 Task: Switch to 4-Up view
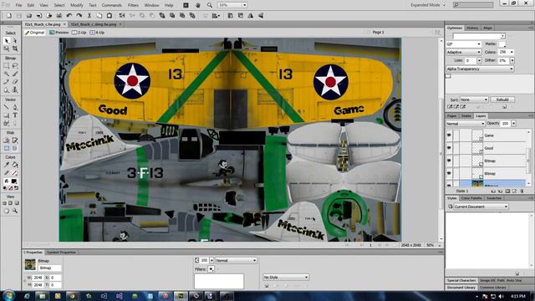[x=97, y=33]
